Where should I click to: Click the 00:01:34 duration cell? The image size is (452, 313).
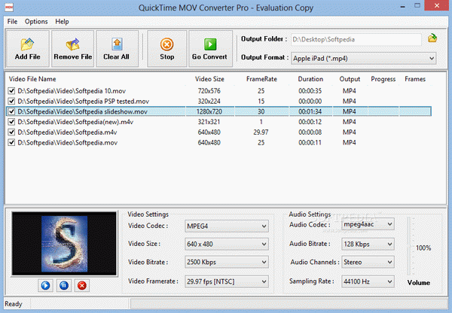pos(310,111)
